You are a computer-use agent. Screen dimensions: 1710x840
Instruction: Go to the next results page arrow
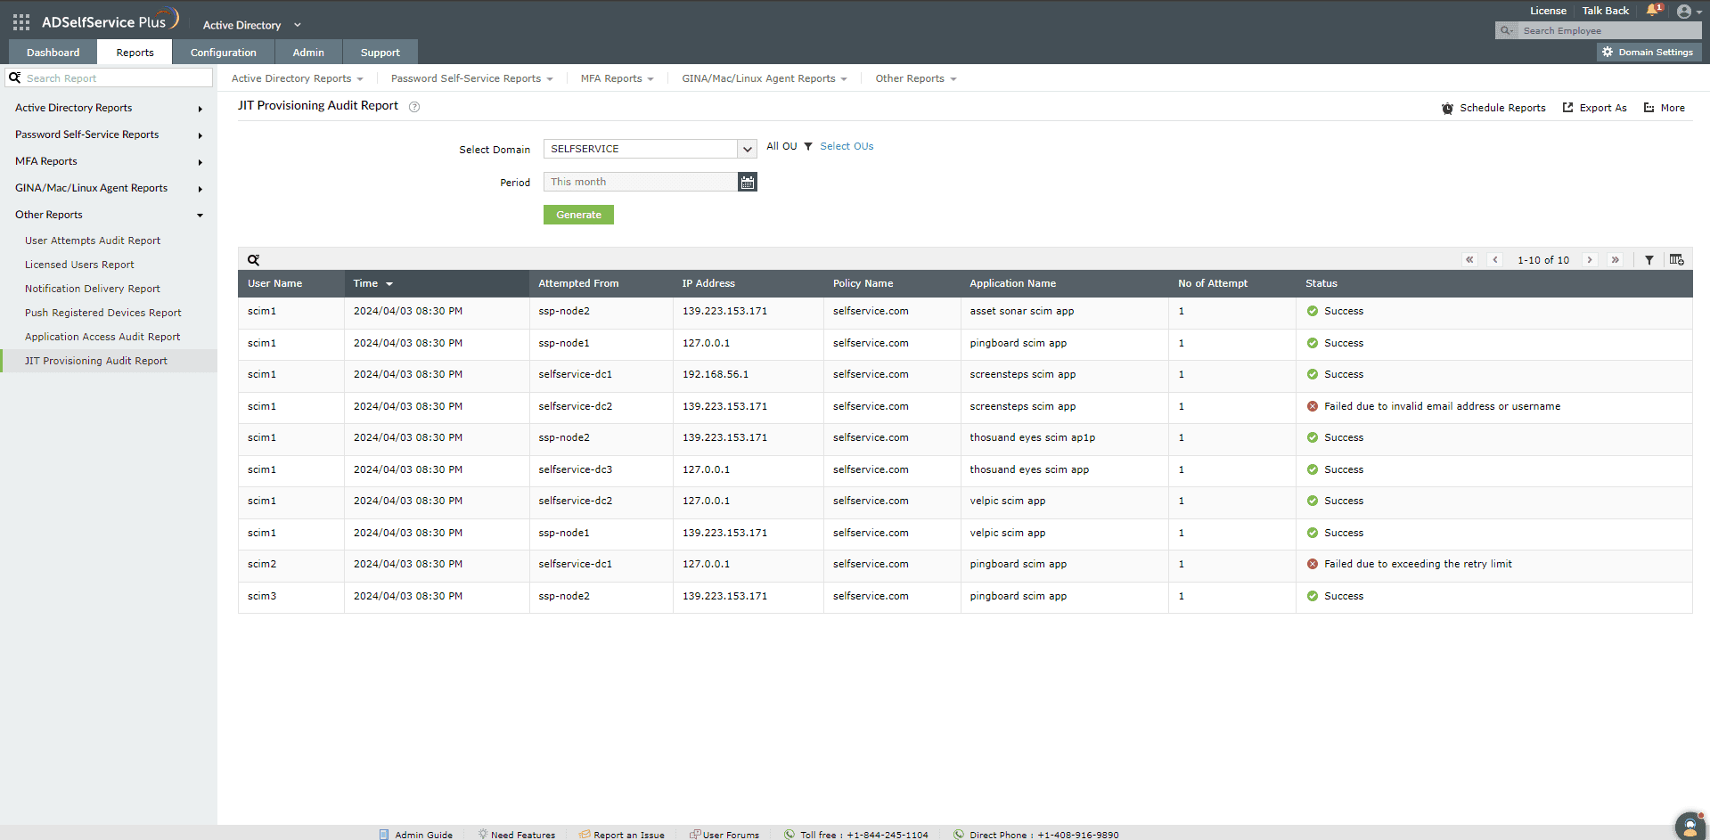[1590, 260]
